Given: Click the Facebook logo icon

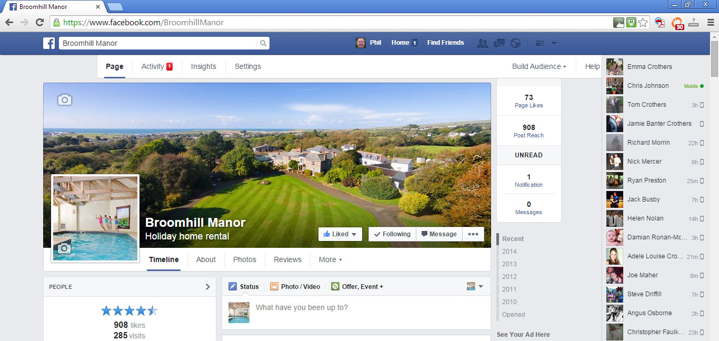Looking at the screenshot, I should (49, 43).
